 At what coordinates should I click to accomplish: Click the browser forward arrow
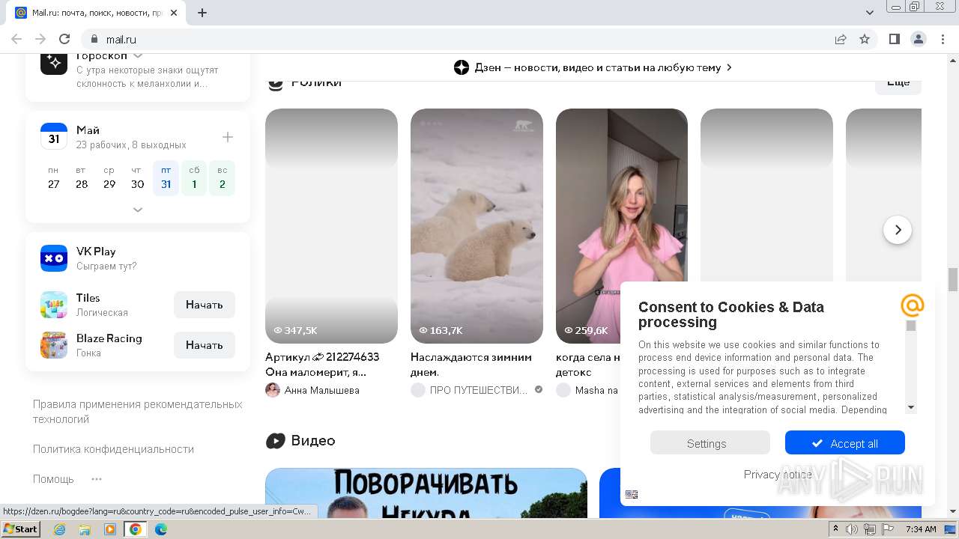pos(40,39)
